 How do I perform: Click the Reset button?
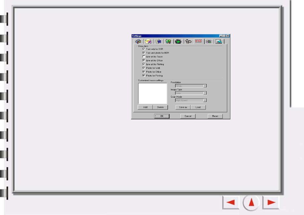pyautogui.click(x=215, y=116)
